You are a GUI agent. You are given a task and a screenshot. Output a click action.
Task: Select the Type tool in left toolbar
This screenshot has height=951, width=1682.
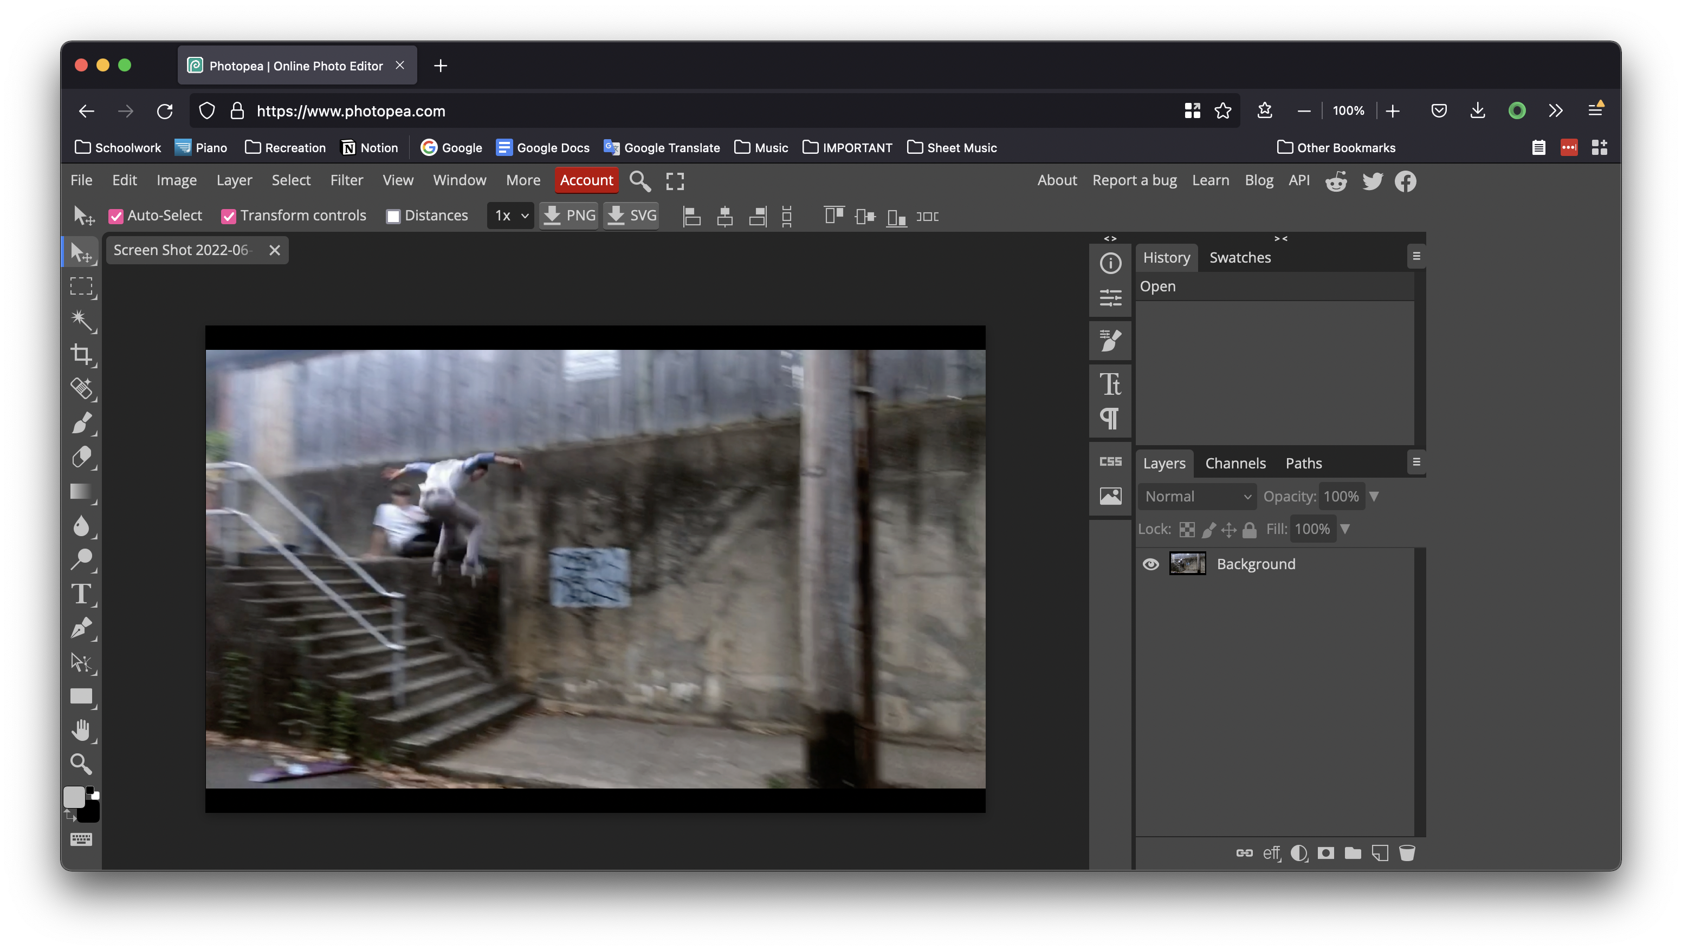(x=82, y=594)
